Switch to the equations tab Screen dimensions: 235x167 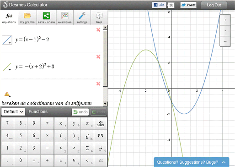[x=9, y=17]
